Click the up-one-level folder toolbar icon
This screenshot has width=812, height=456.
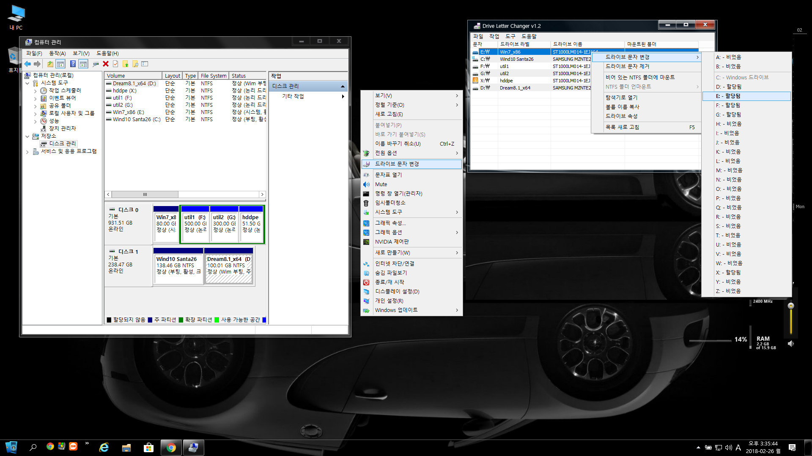(50, 64)
